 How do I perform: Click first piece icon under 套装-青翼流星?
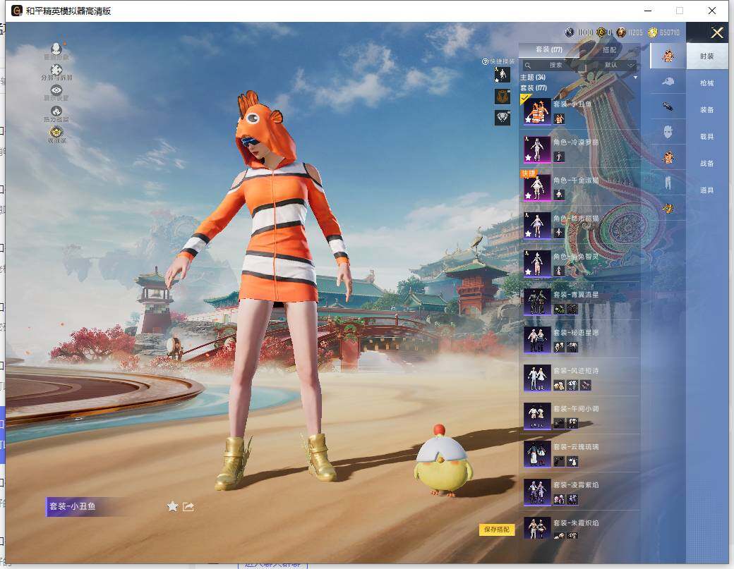559,309
